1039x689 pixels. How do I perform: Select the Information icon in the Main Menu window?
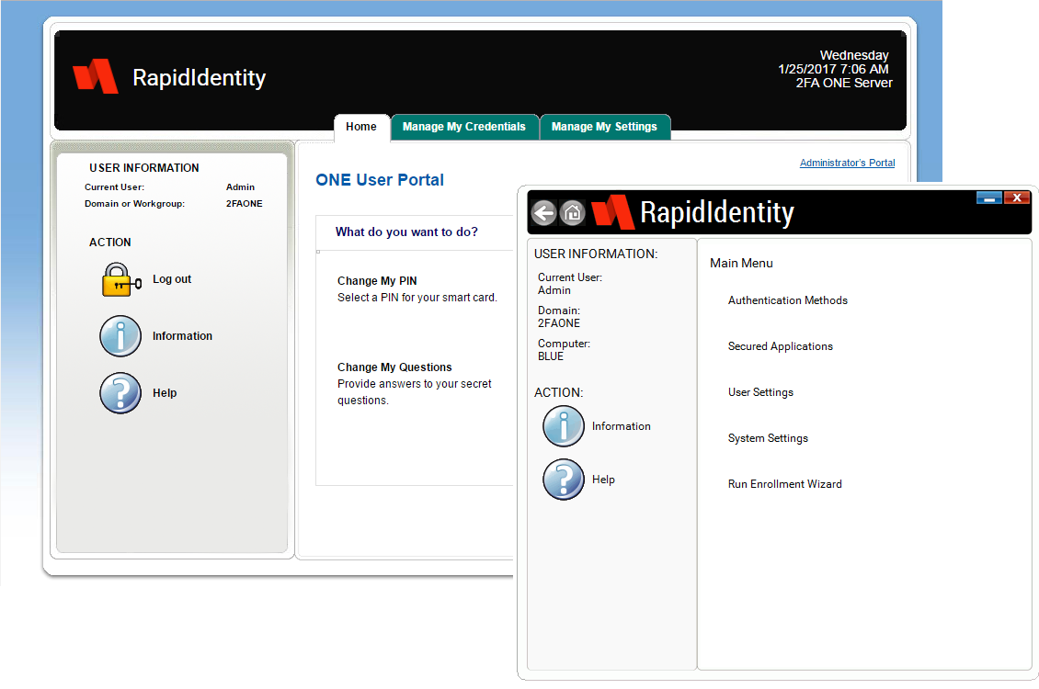(x=564, y=426)
